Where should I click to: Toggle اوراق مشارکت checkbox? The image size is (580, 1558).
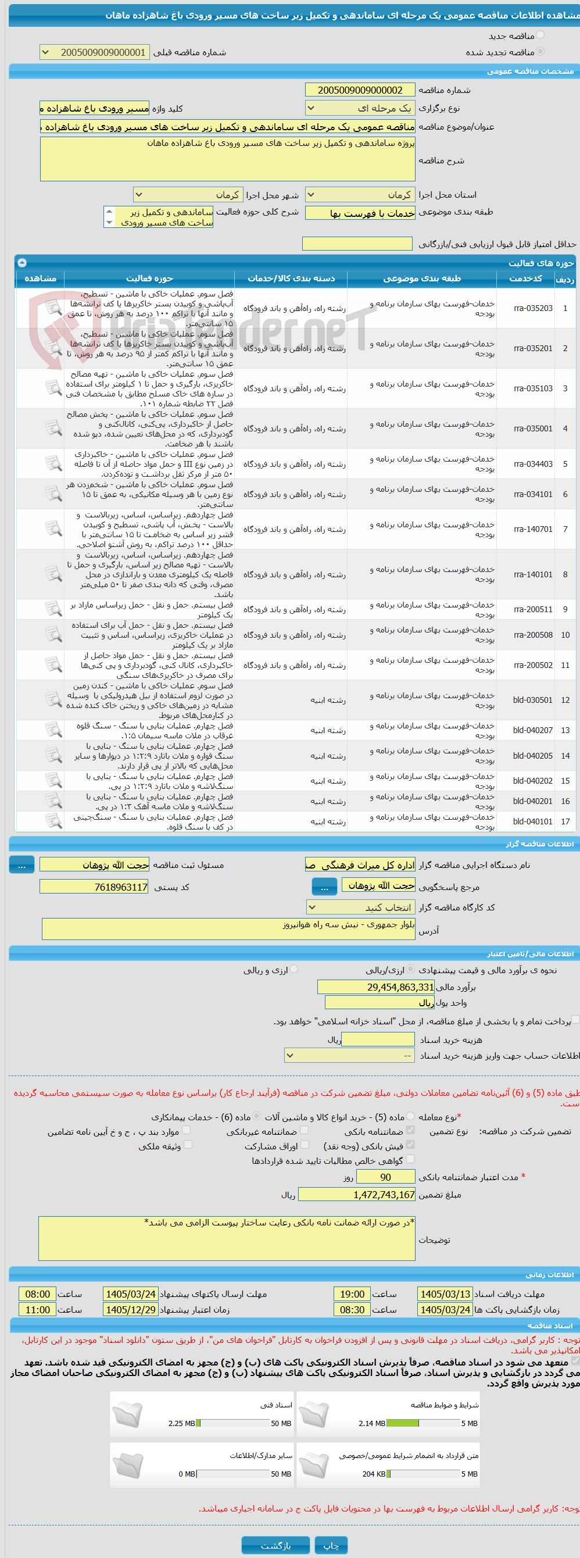pyautogui.click(x=305, y=1144)
